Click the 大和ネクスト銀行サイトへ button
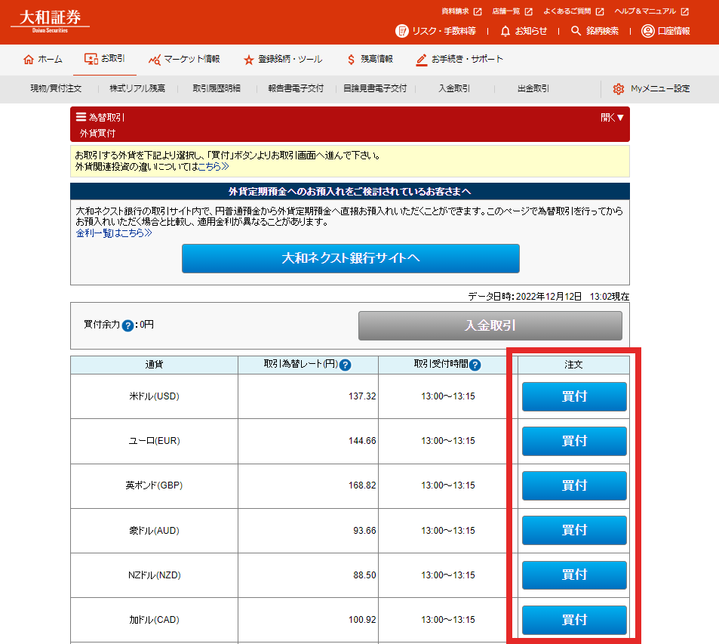 (350, 258)
